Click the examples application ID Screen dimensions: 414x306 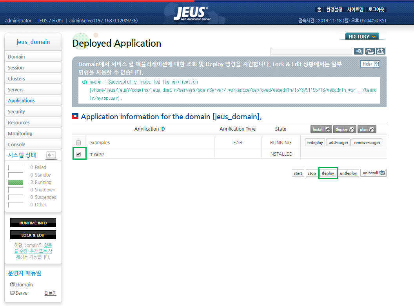click(100, 143)
